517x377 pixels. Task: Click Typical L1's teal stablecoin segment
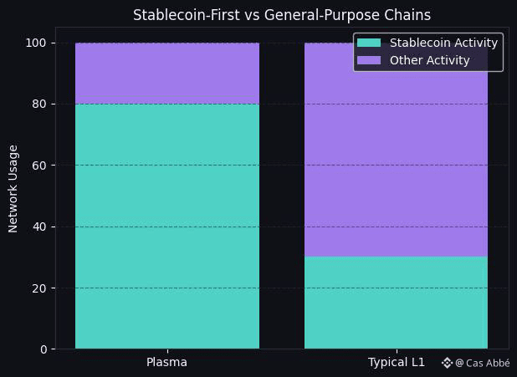point(396,302)
